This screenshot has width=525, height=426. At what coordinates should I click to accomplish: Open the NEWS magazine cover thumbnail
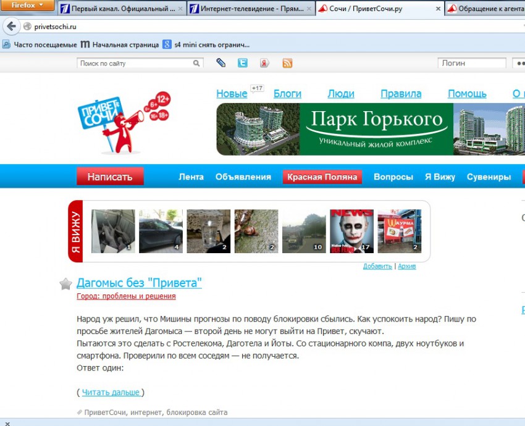351,232
